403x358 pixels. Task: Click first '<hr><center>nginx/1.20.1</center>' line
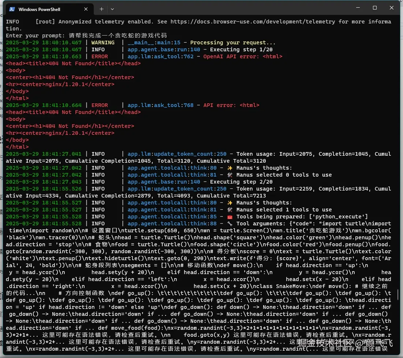[60, 84]
